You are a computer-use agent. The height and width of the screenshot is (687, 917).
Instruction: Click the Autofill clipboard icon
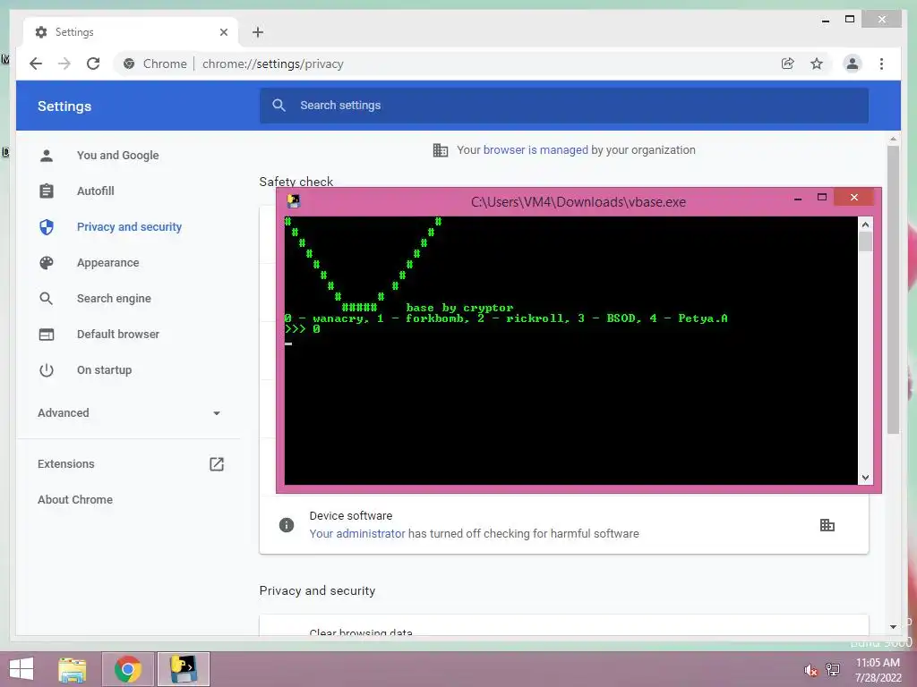tap(47, 191)
